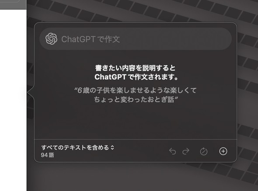Click the circular rewrite icon
Viewport: 258px width, 191px height.
pyautogui.click(x=203, y=151)
